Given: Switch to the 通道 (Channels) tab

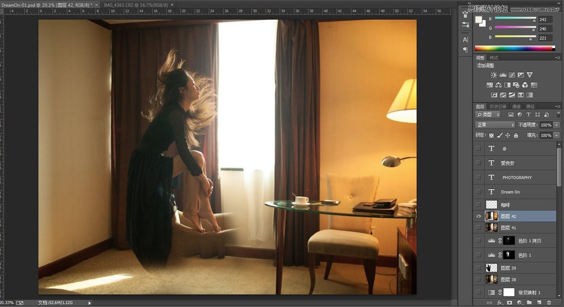Looking at the screenshot, I should [x=517, y=106].
